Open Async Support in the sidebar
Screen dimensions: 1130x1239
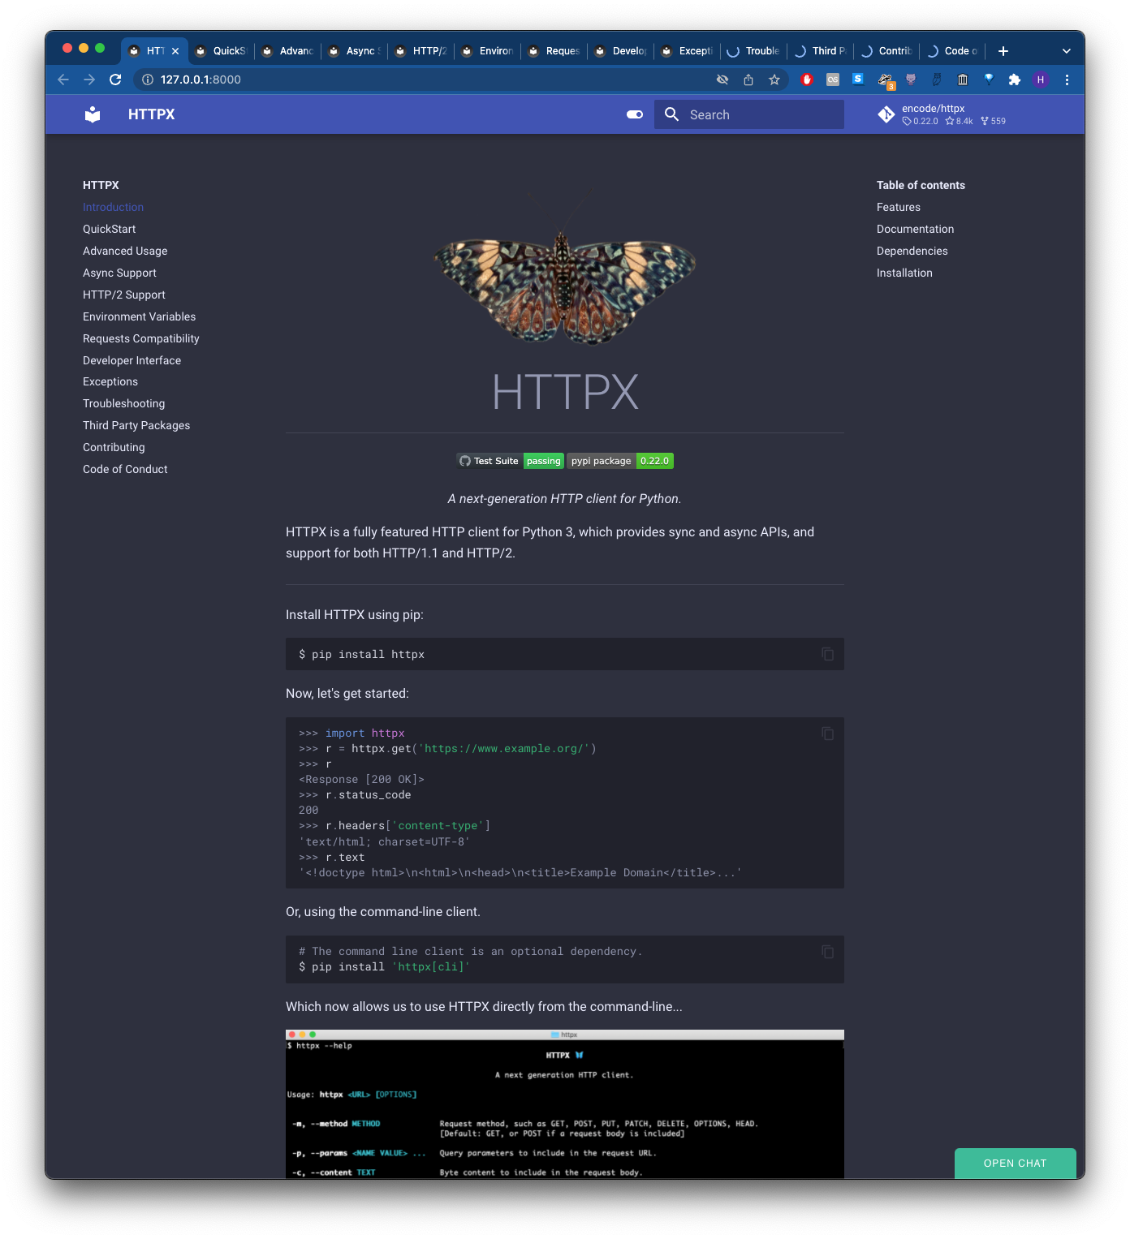(x=119, y=273)
